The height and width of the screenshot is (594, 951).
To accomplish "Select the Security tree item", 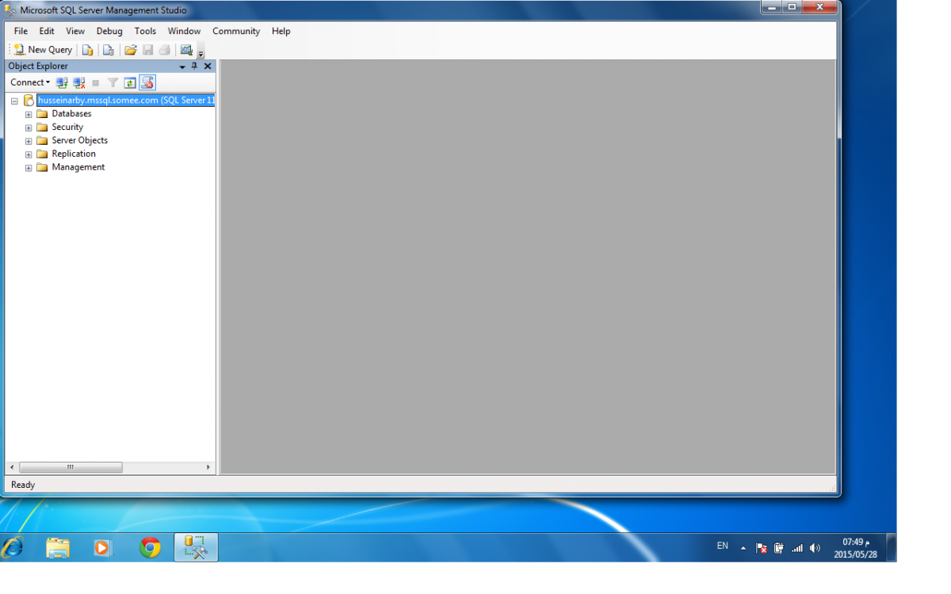I will point(67,128).
